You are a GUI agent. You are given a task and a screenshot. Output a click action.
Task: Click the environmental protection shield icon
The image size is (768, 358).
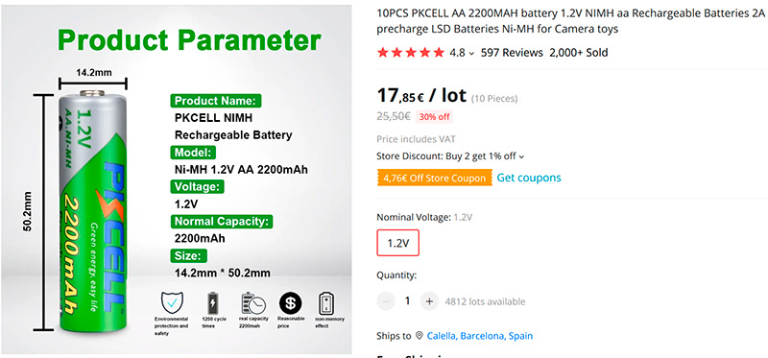click(x=172, y=302)
